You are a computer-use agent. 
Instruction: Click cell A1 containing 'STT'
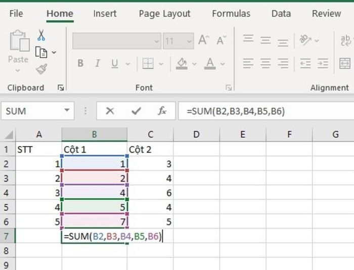(x=38, y=150)
